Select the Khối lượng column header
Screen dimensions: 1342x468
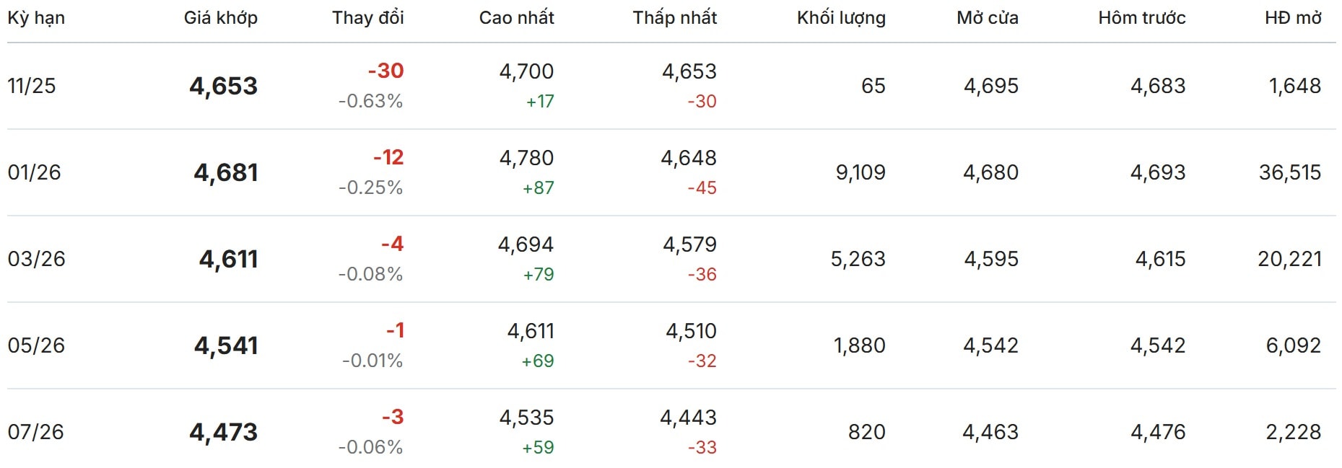(841, 18)
